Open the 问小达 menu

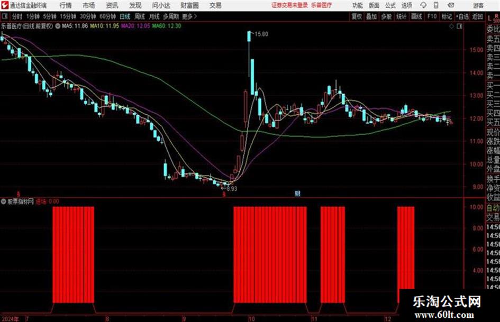pos(161,5)
